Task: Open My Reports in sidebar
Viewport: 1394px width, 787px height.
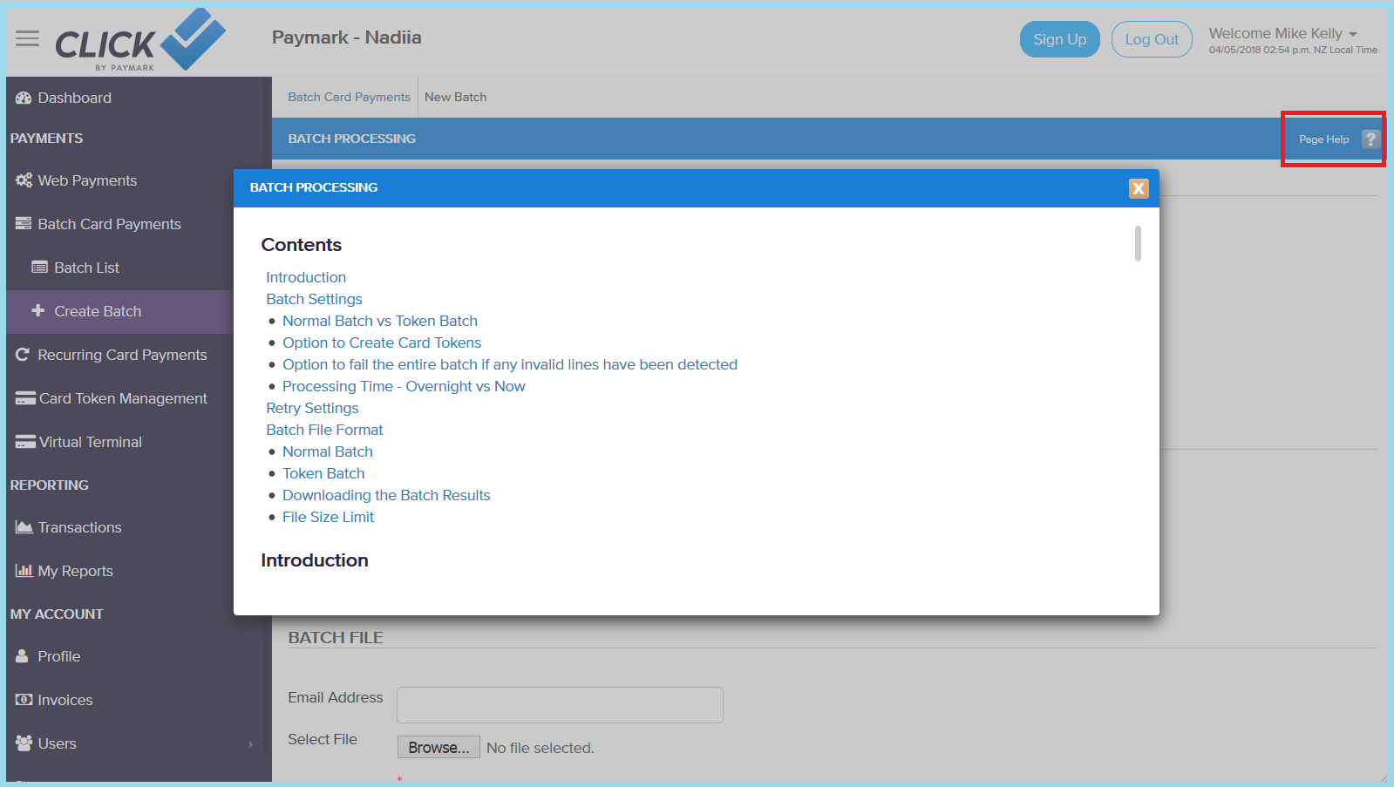Action: (75, 571)
